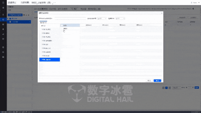
Task: Close the selection dialog with the X icon
Action: 162,13
